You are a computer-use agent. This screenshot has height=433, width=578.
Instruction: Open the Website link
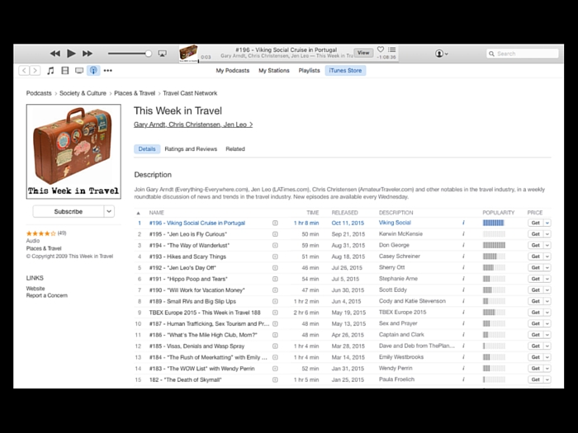point(36,289)
